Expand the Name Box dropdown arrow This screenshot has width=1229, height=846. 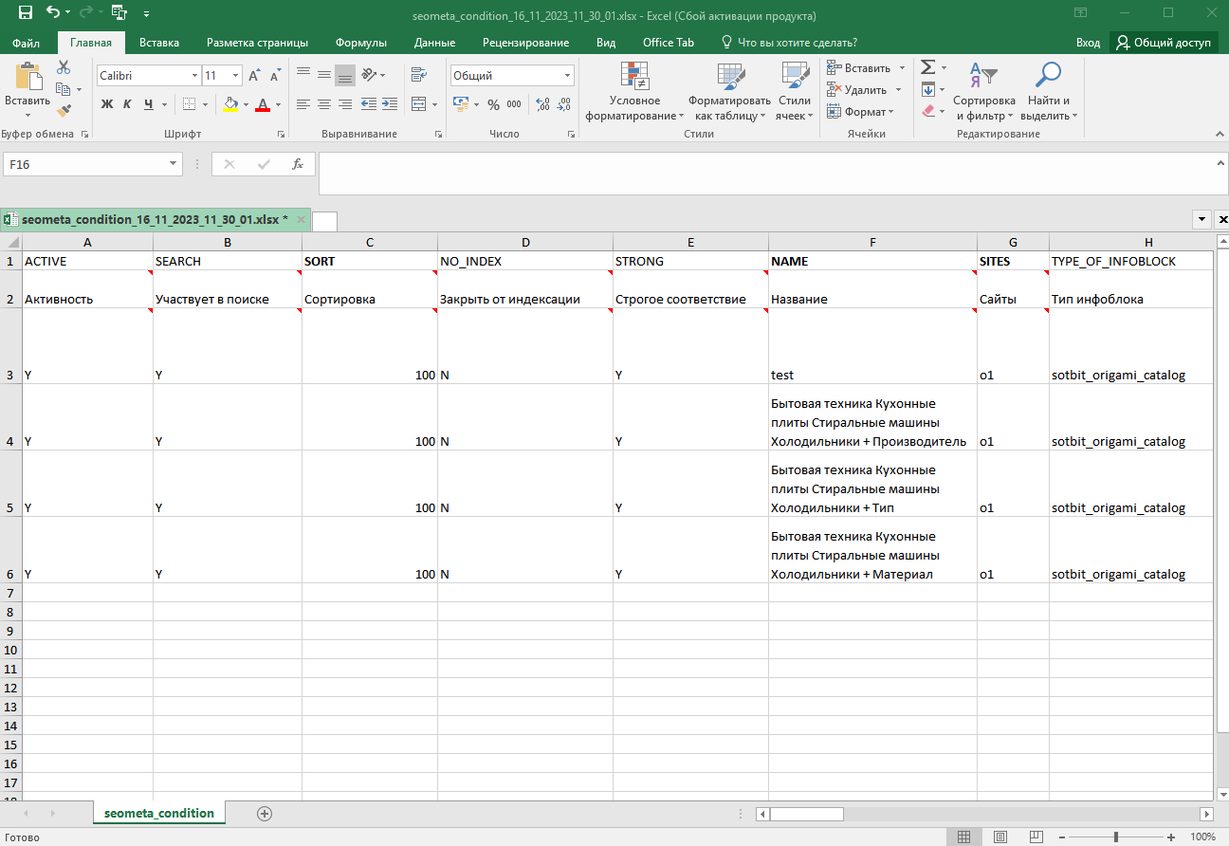[174, 164]
